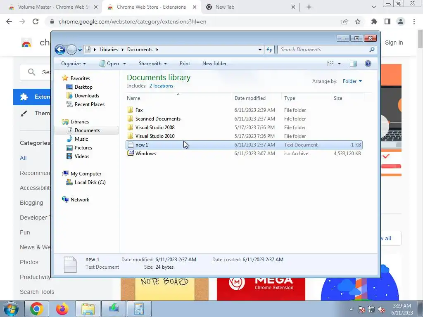Click Sign in on the Web Store
This screenshot has width=423, height=317.
point(394,43)
